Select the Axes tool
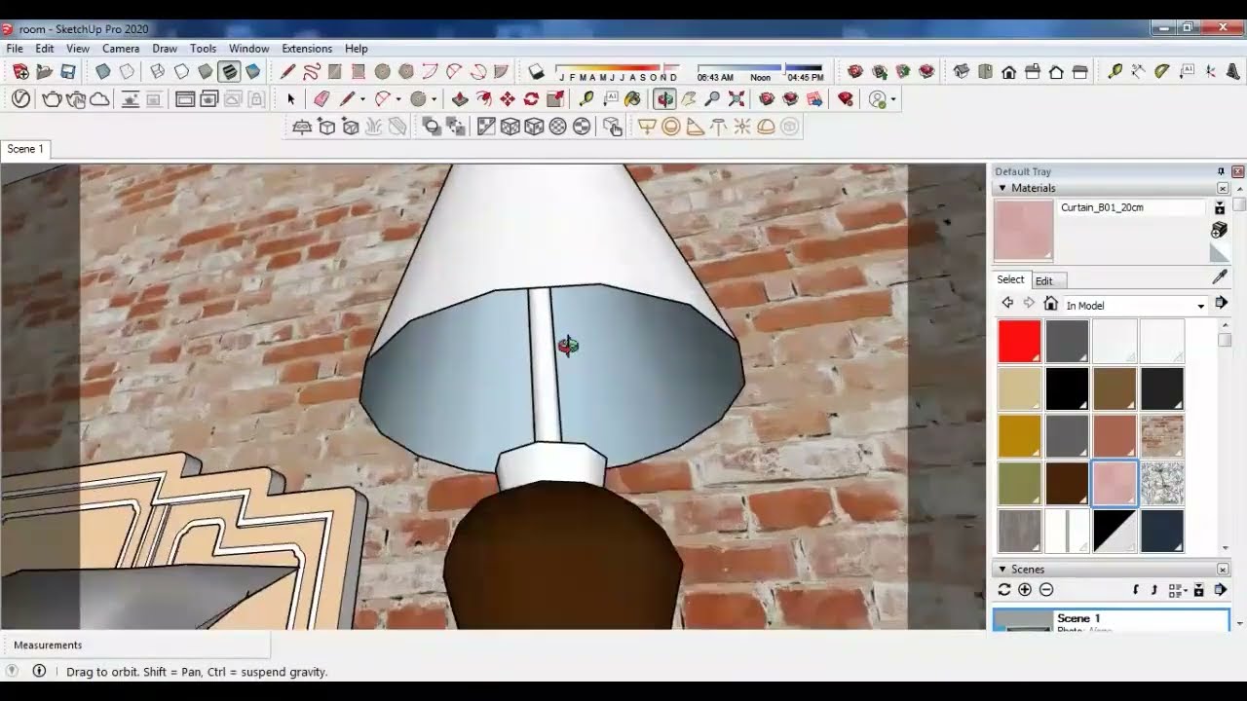This screenshot has height=701, width=1247. point(1210,71)
